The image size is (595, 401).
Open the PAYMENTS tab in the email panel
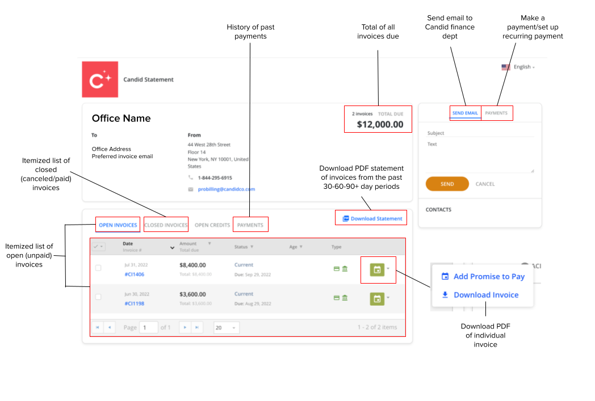coord(497,113)
